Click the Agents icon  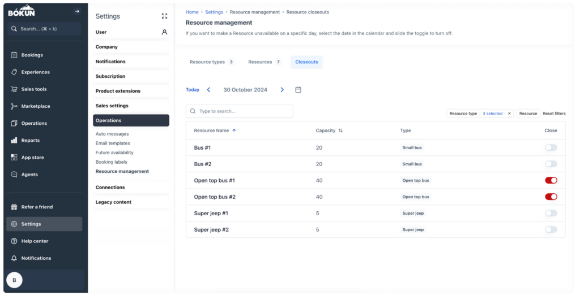pyautogui.click(x=14, y=174)
